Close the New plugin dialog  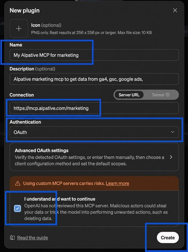(x=175, y=10)
